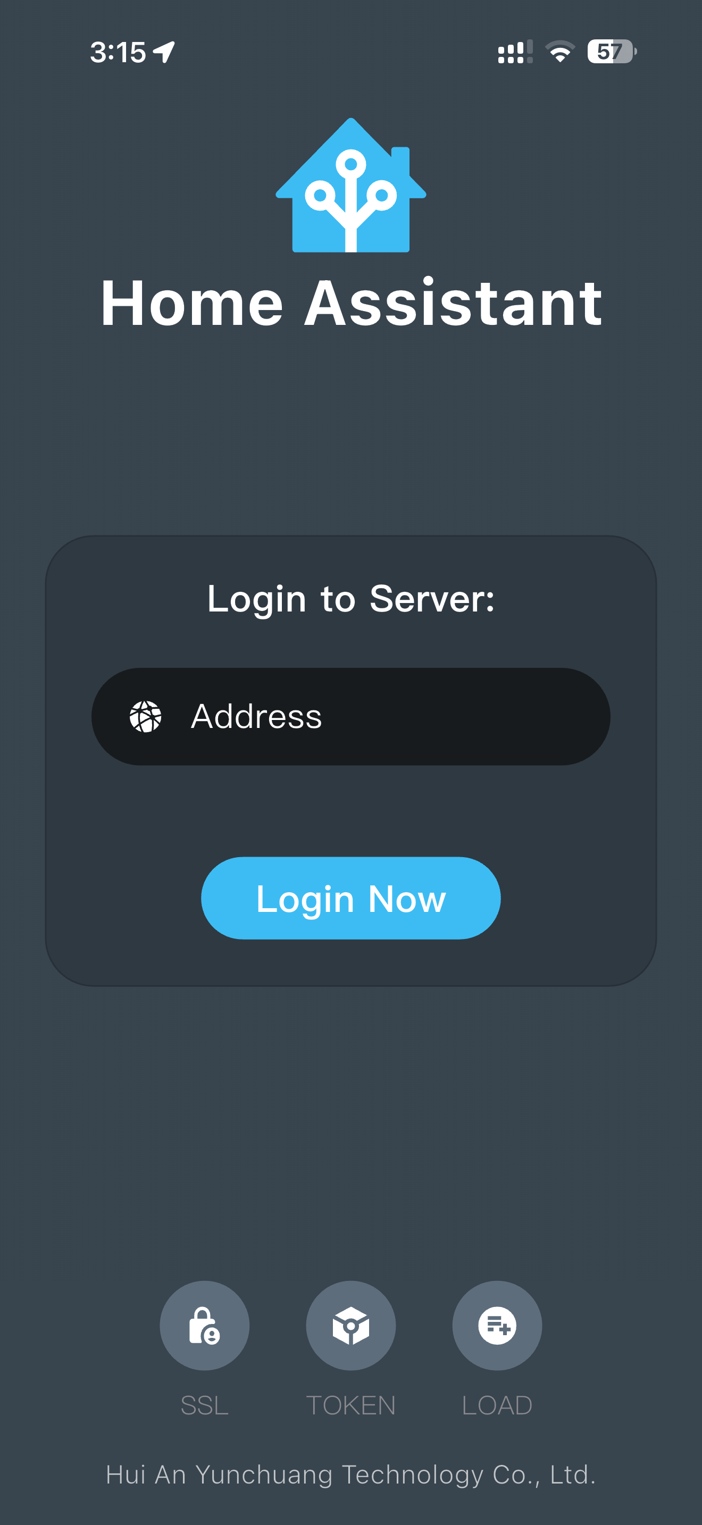This screenshot has height=1525, width=702.
Task: Tap the Wi-Fi status icon
Action: [560, 52]
